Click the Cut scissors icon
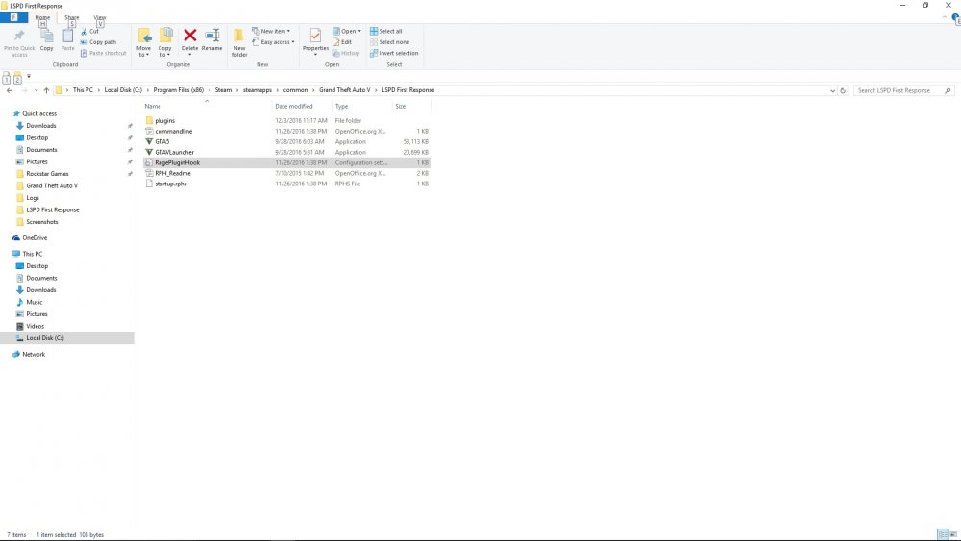This screenshot has width=961, height=541. pyautogui.click(x=84, y=31)
